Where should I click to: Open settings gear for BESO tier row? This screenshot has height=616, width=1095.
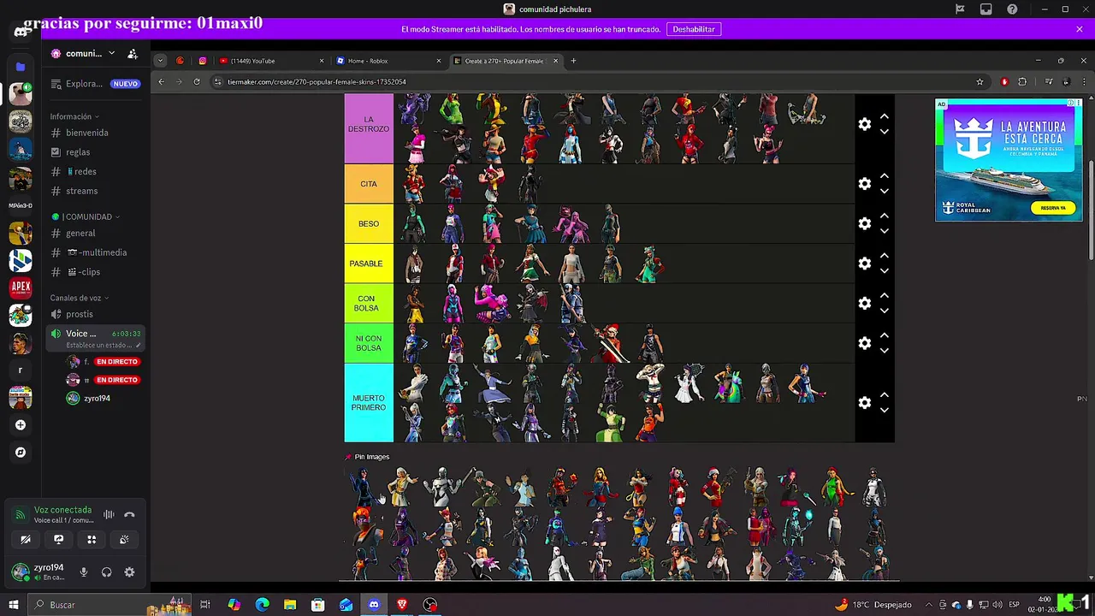pyautogui.click(x=865, y=223)
